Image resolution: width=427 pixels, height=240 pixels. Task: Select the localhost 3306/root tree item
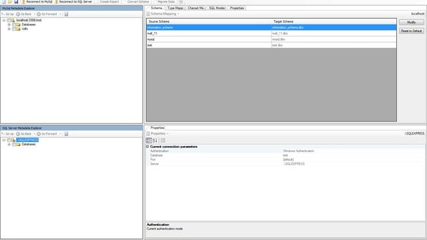coord(29,20)
